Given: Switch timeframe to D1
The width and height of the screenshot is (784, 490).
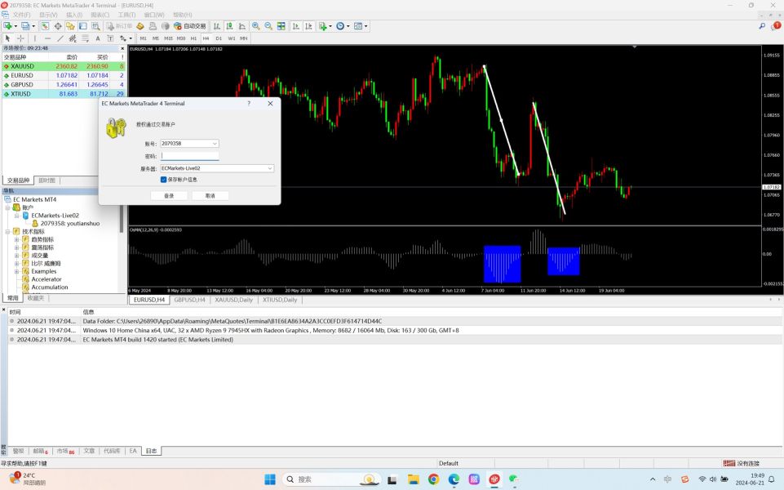Looking at the screenshot, I should [219, 38].
